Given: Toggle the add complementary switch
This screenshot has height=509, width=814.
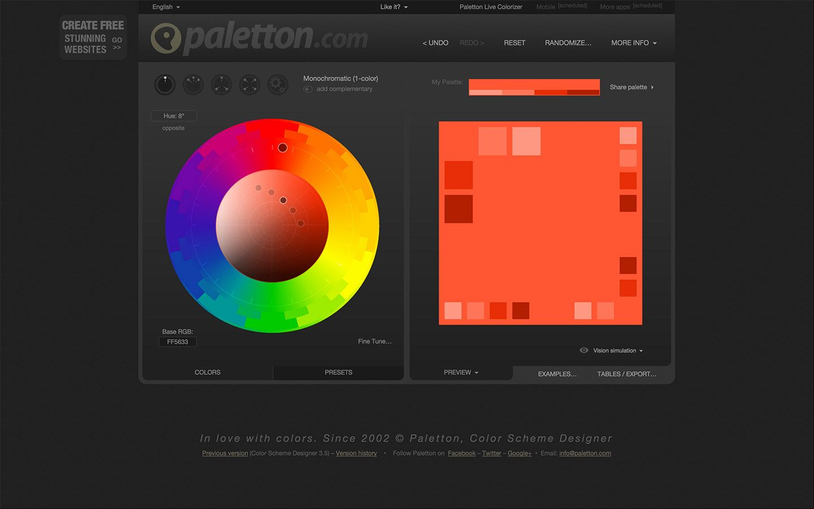Looking at the screenshot, I should point(308,89).
